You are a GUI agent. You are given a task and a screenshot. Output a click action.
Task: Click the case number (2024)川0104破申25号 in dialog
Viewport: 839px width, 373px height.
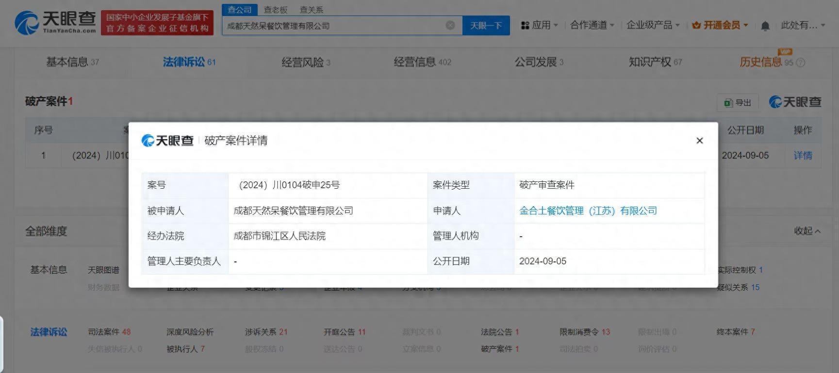[x=289, y=185]
